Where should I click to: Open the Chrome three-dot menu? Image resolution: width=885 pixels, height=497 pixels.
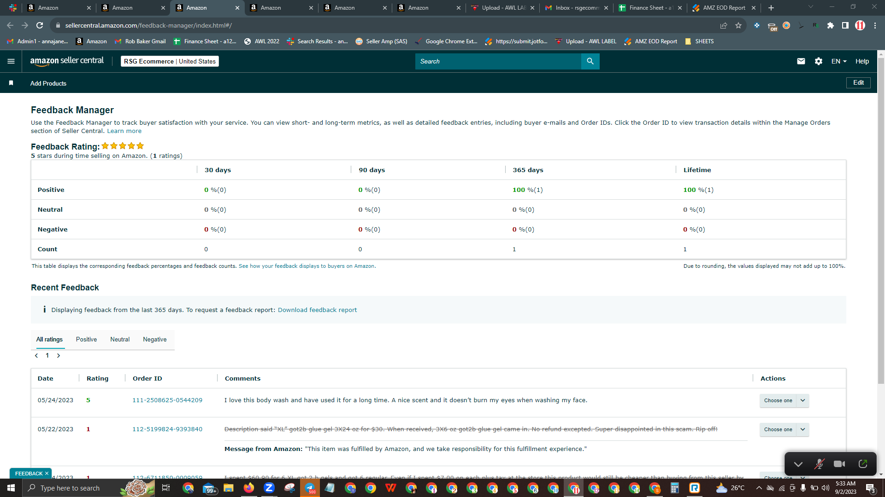coord(875,25)
